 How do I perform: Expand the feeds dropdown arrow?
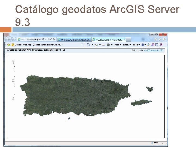100,45
